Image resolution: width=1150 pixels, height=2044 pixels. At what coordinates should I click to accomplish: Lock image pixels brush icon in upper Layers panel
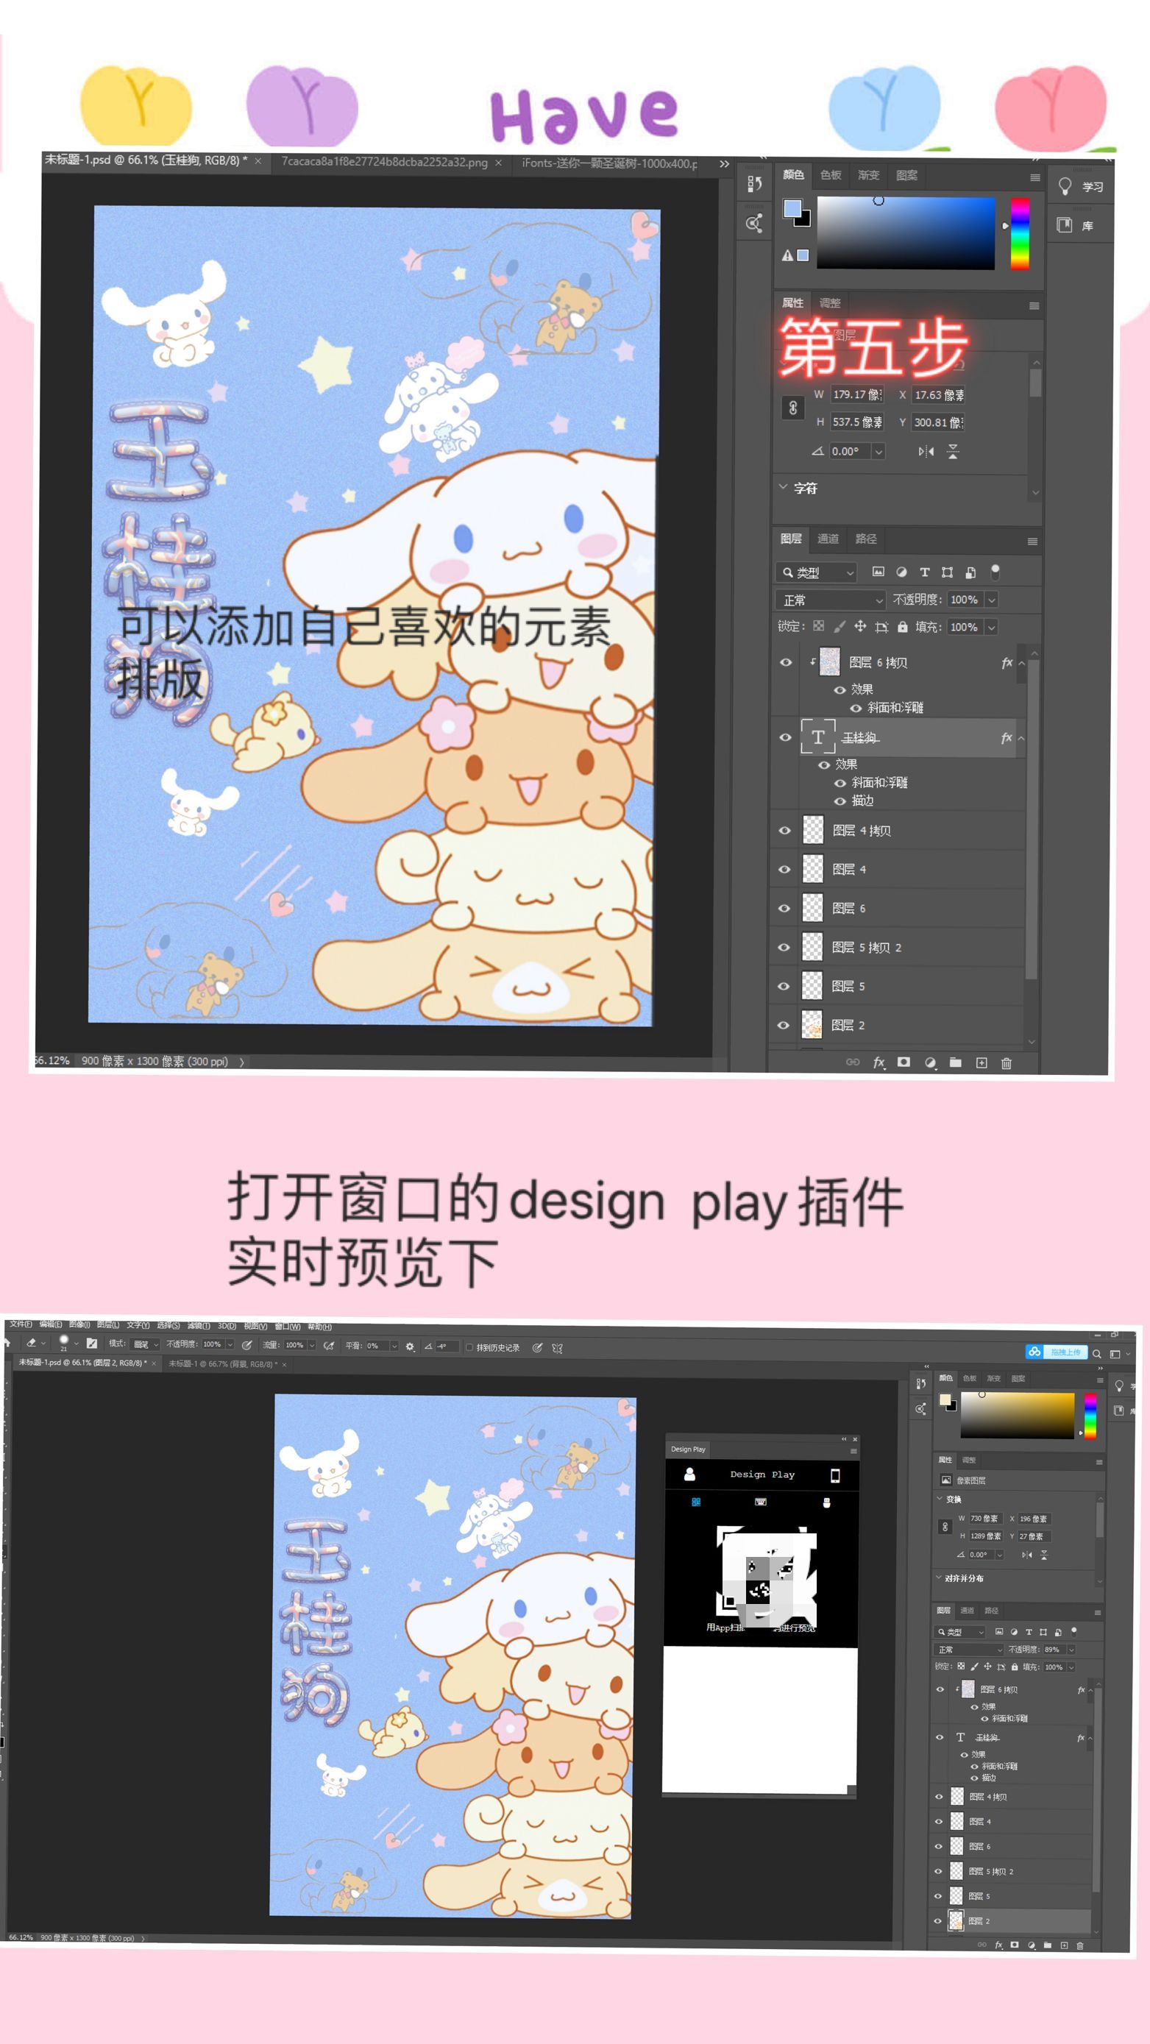tap(840, 626)
